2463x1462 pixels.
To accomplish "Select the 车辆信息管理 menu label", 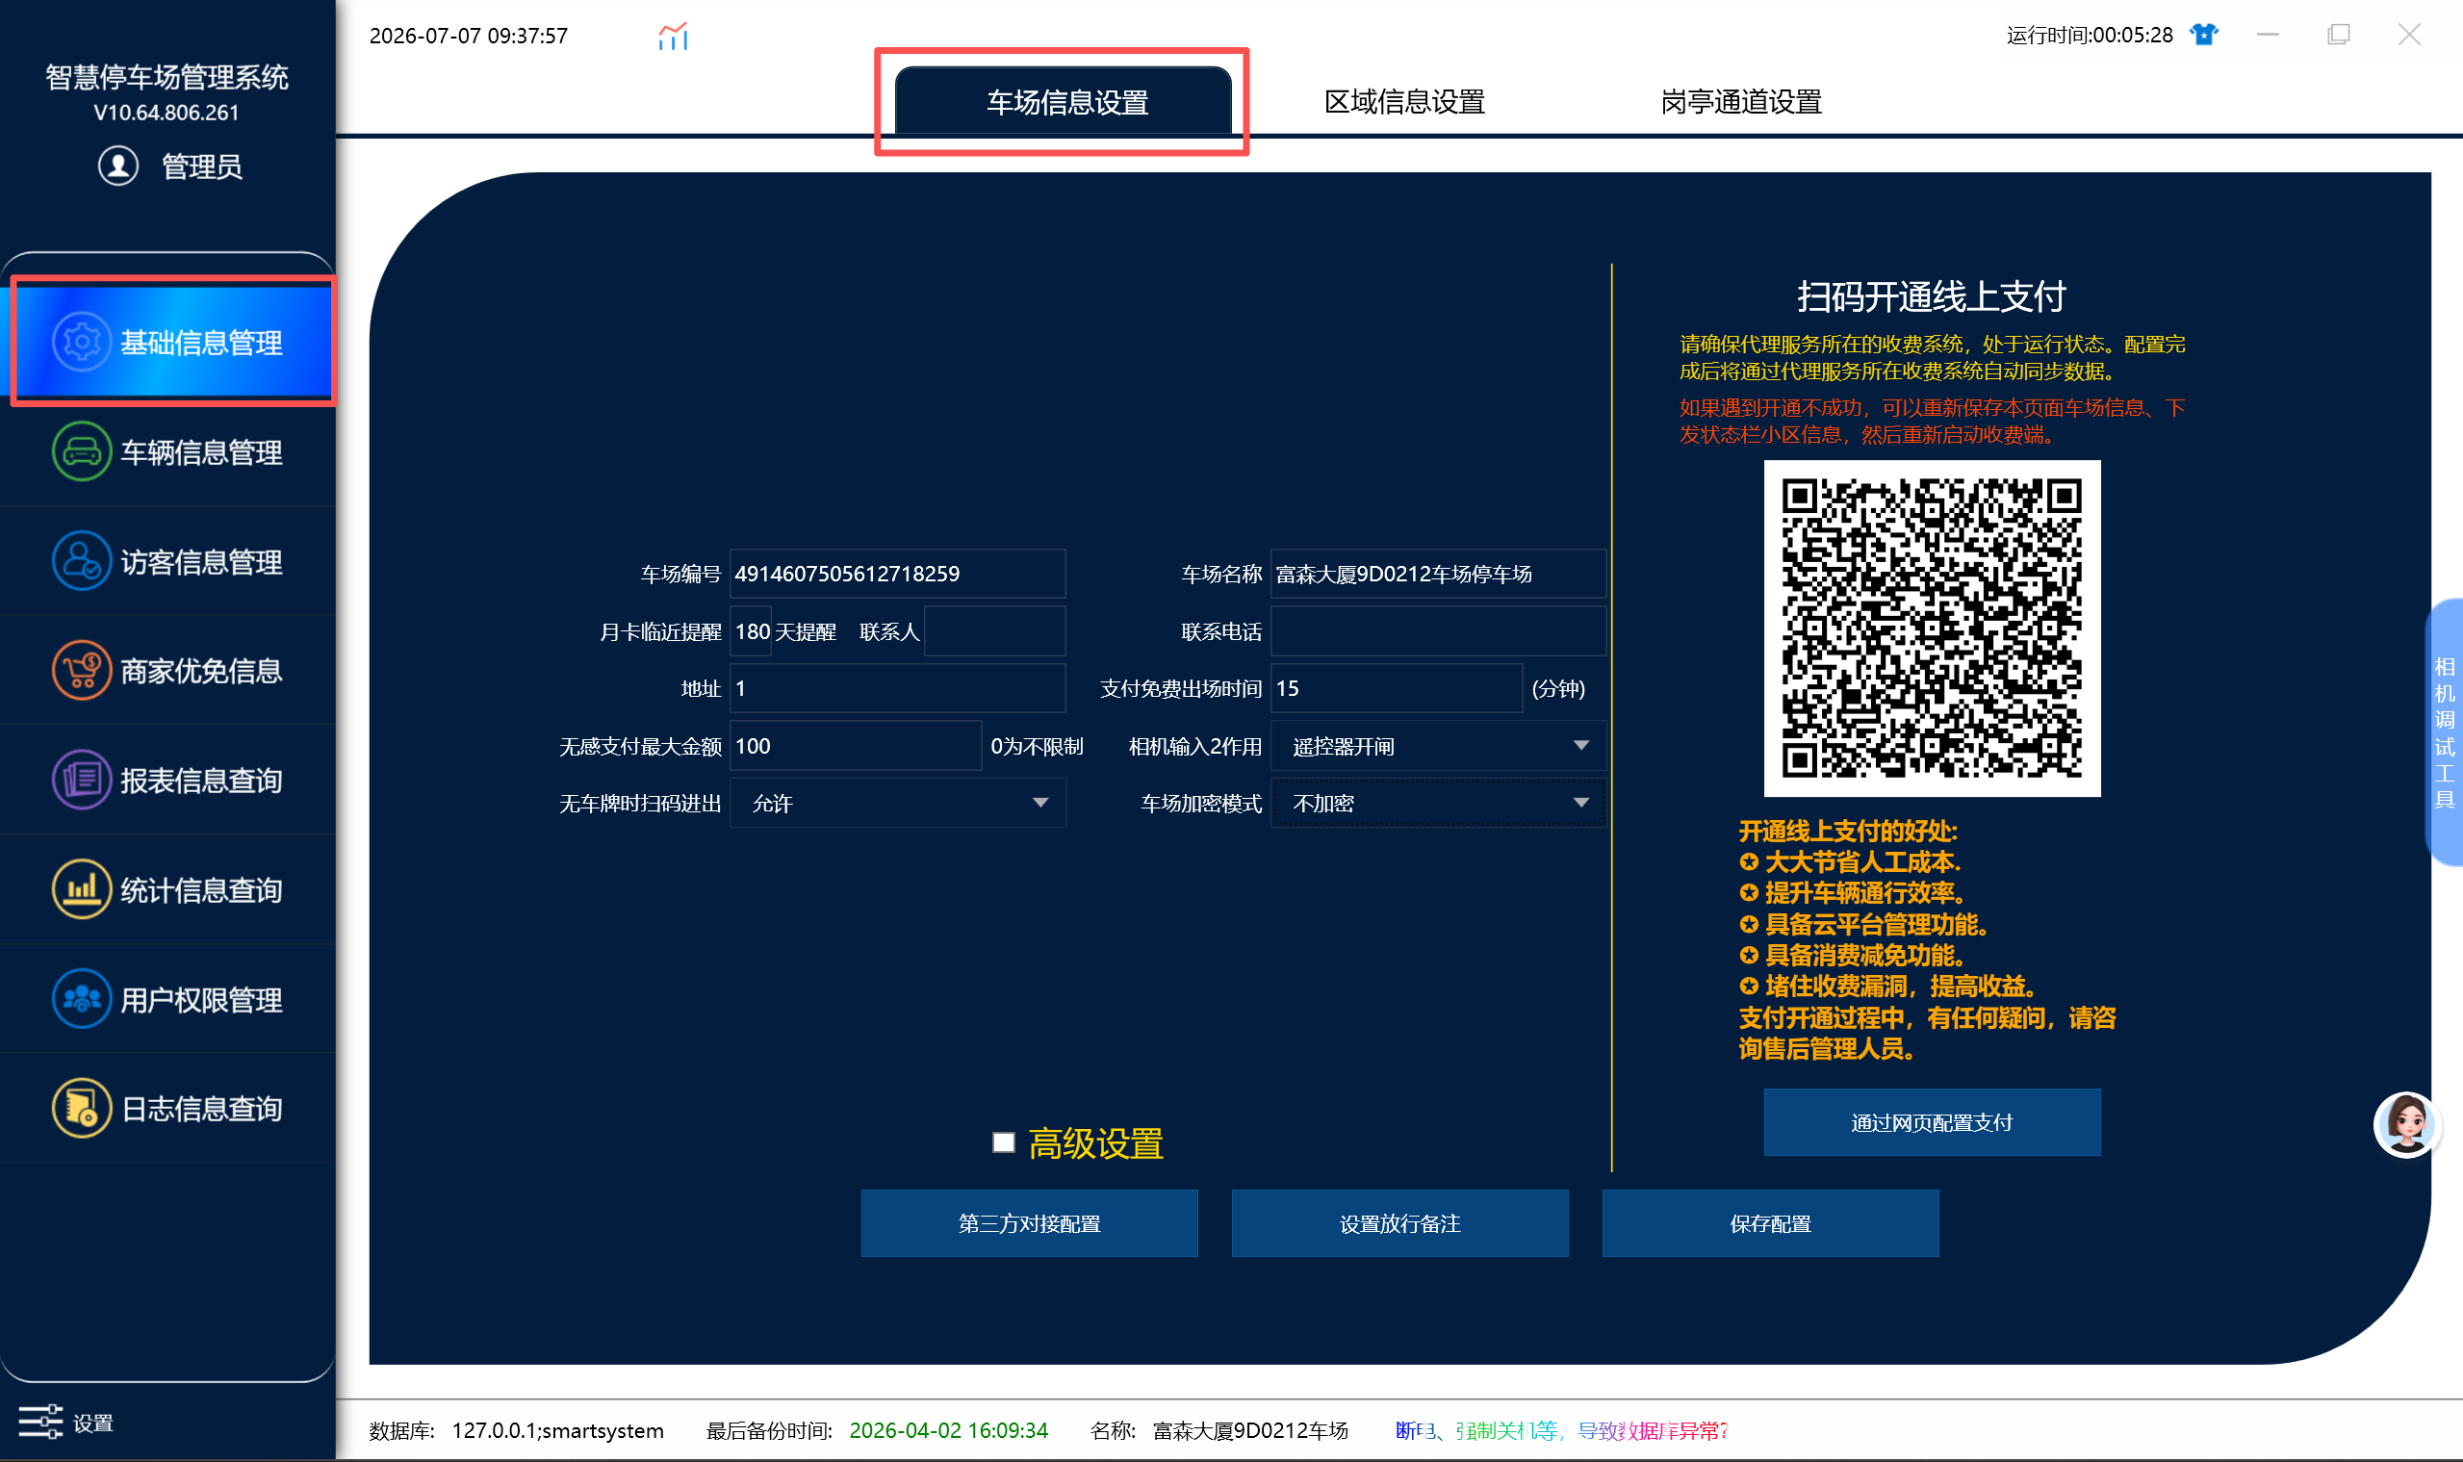I will pyautogui.click(x=202, y=452).
